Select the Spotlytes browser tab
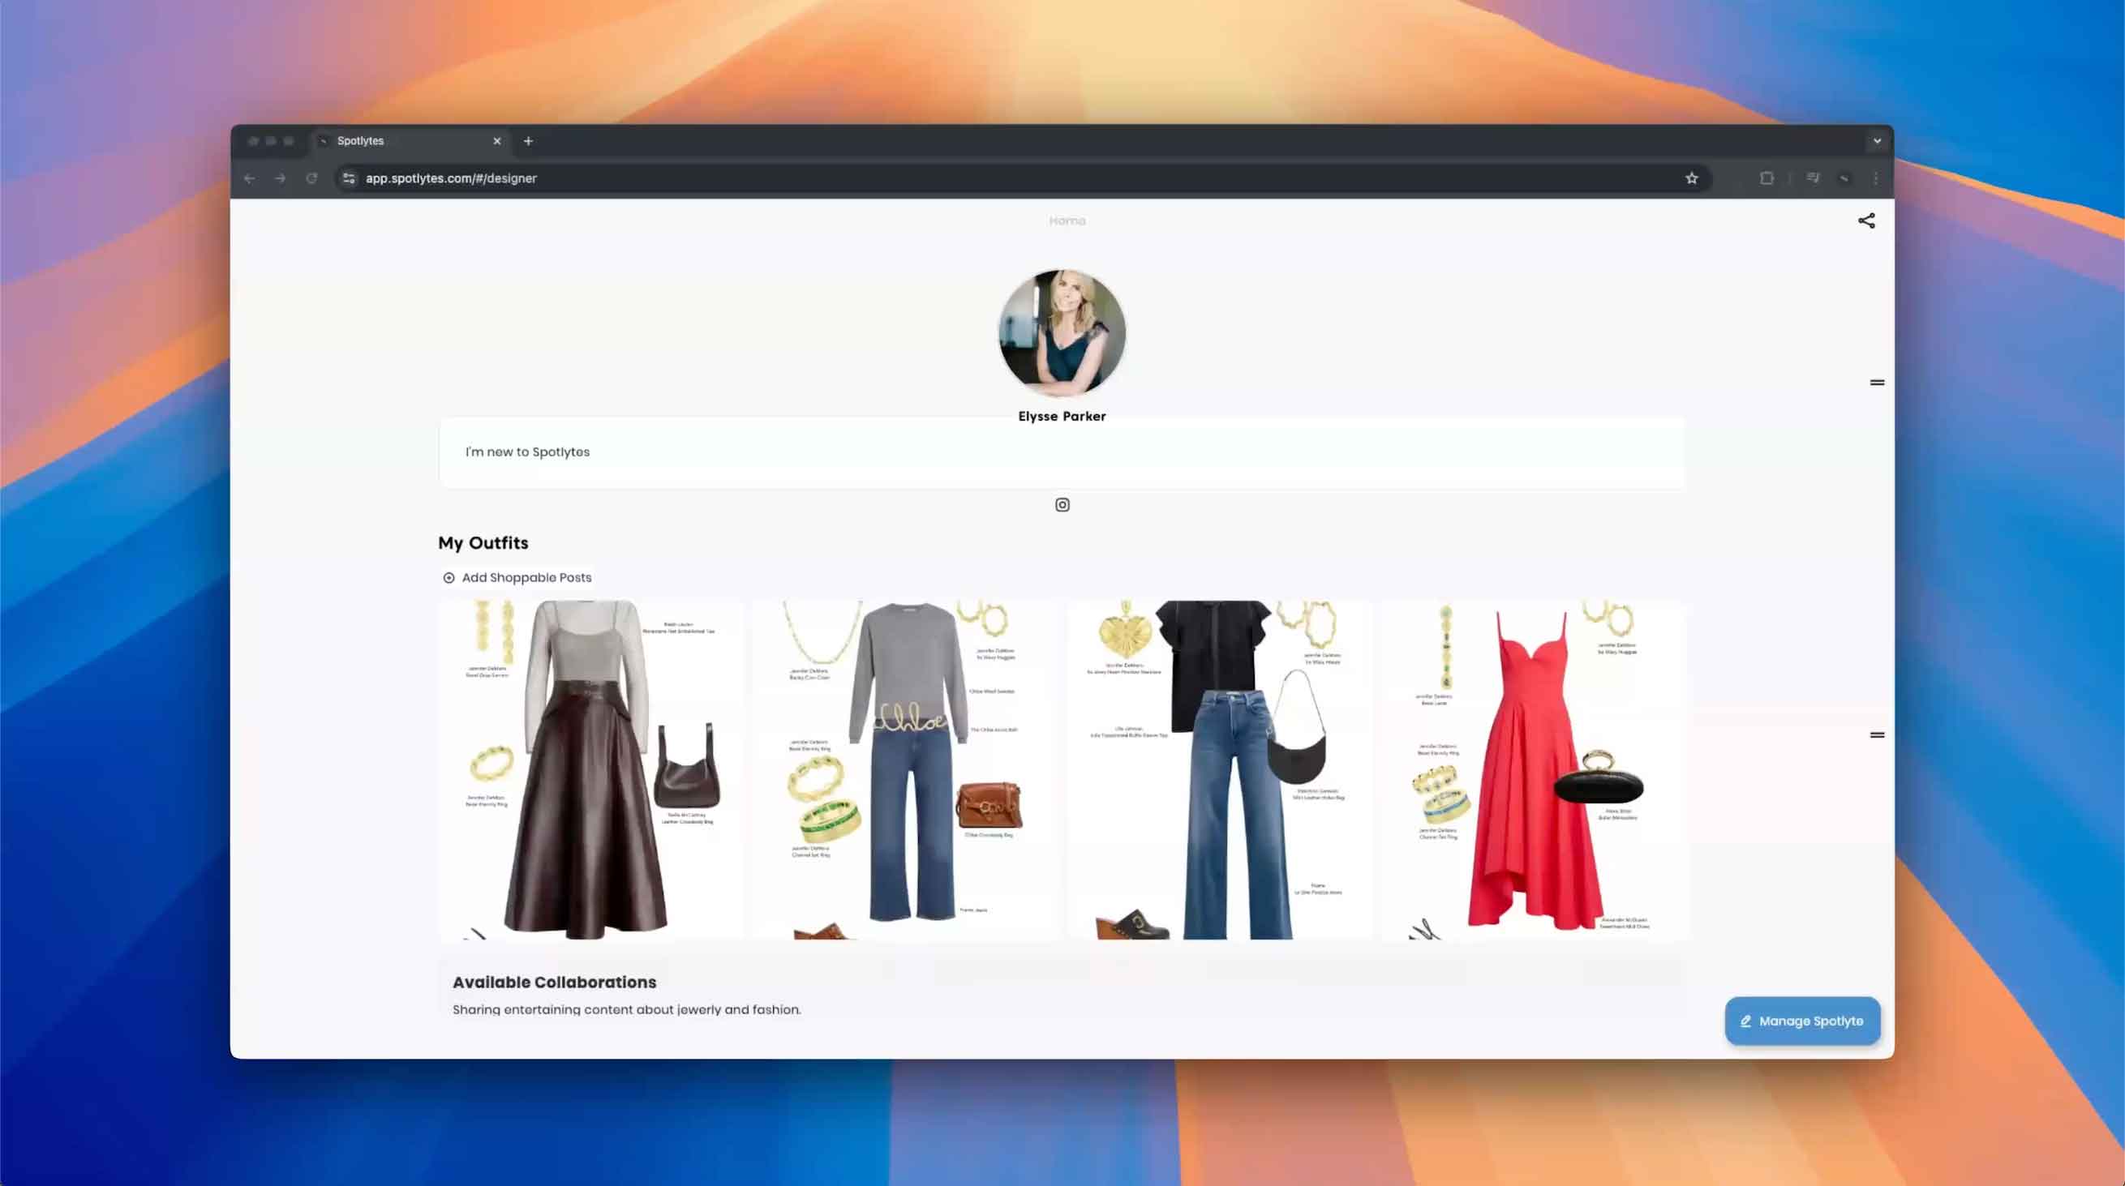The image size is (2125, 1186). click(410, 141)
